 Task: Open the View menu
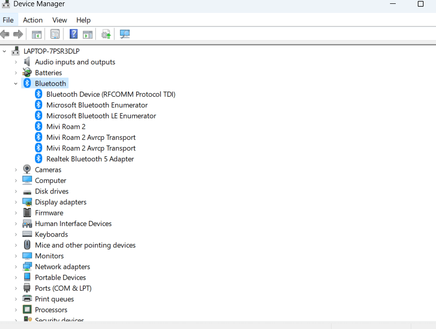[59, 20]
